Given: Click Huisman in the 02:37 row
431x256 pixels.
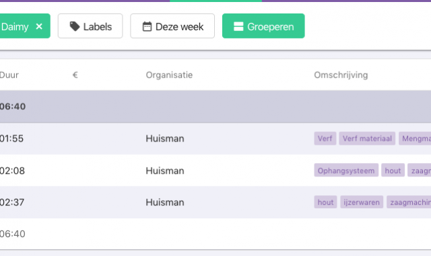Looking at the screenshot, I should (165, 202).
